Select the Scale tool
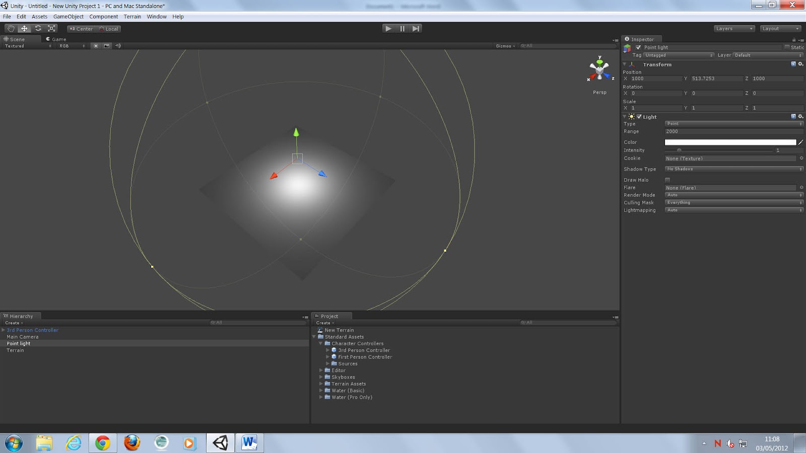This screenshot has height=453, width=806. point(51,28)
